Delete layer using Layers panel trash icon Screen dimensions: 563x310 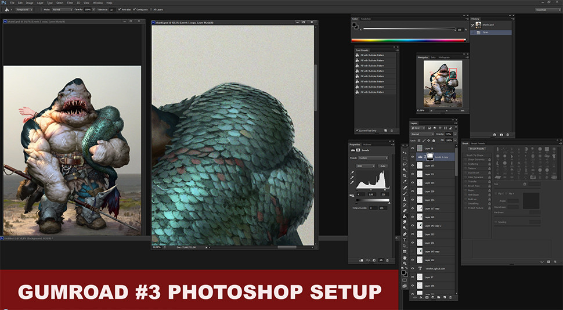[x=450, y=297]
